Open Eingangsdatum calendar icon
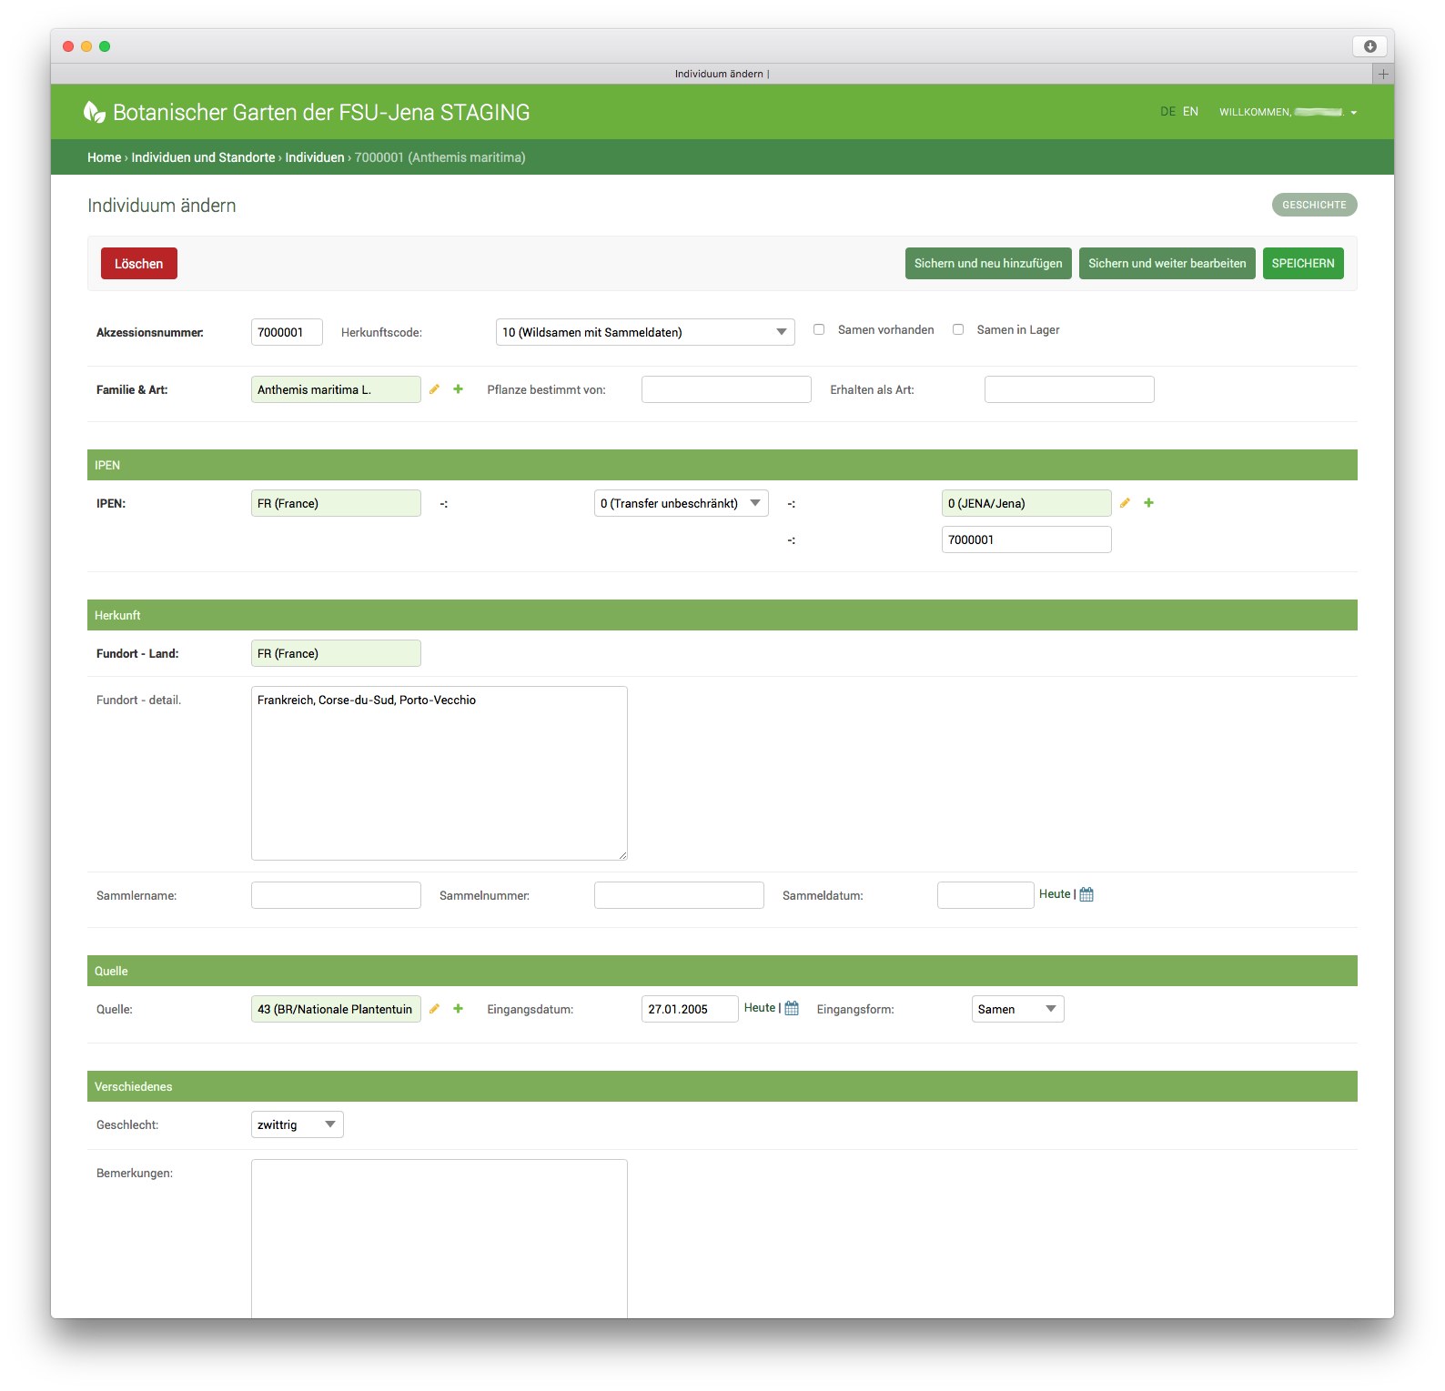Viewport: 1445px width, 1391px height. click(x=792, y=1008)
